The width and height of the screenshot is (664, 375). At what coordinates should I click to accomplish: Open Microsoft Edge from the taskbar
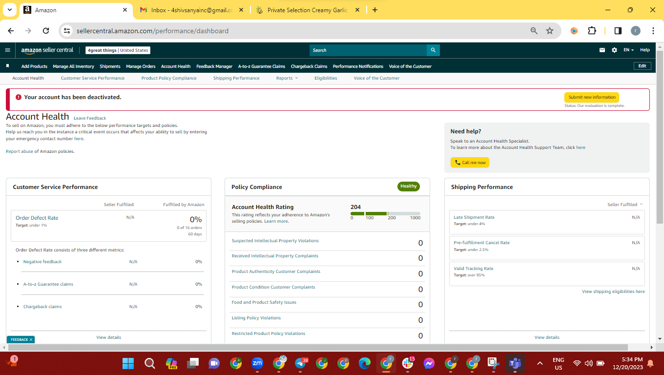point(365,363)
